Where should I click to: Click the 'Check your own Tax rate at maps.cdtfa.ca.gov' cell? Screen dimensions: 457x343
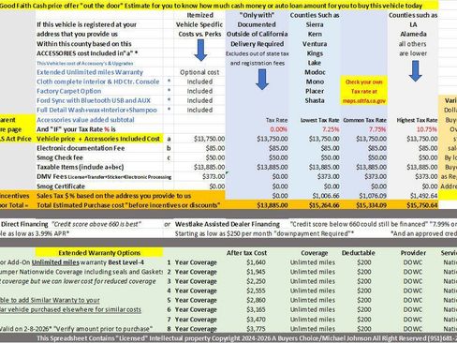click(364, 91)
